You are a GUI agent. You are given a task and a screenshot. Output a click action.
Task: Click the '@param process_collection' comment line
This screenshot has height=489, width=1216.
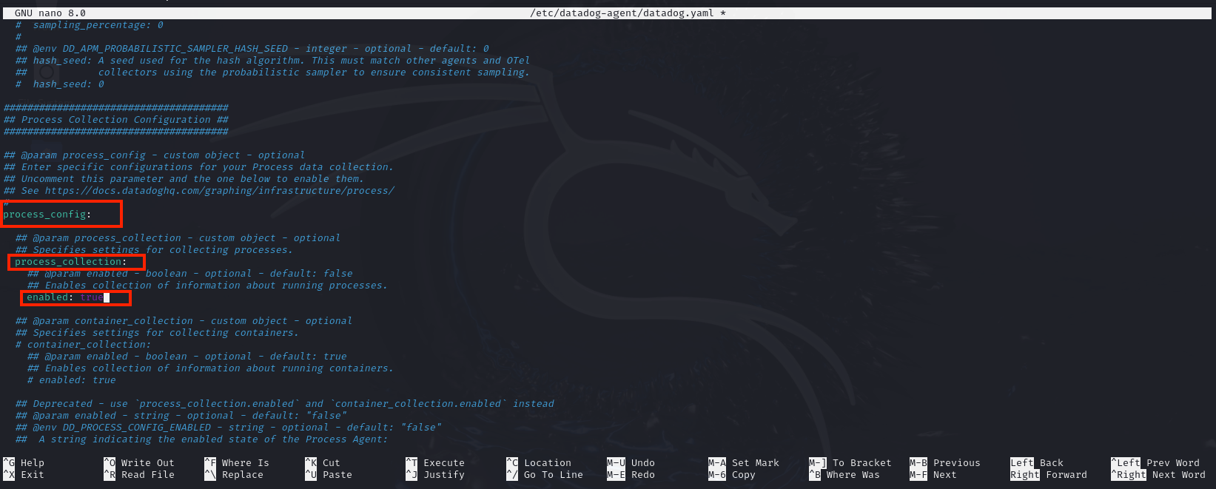[x=178, y=238]
